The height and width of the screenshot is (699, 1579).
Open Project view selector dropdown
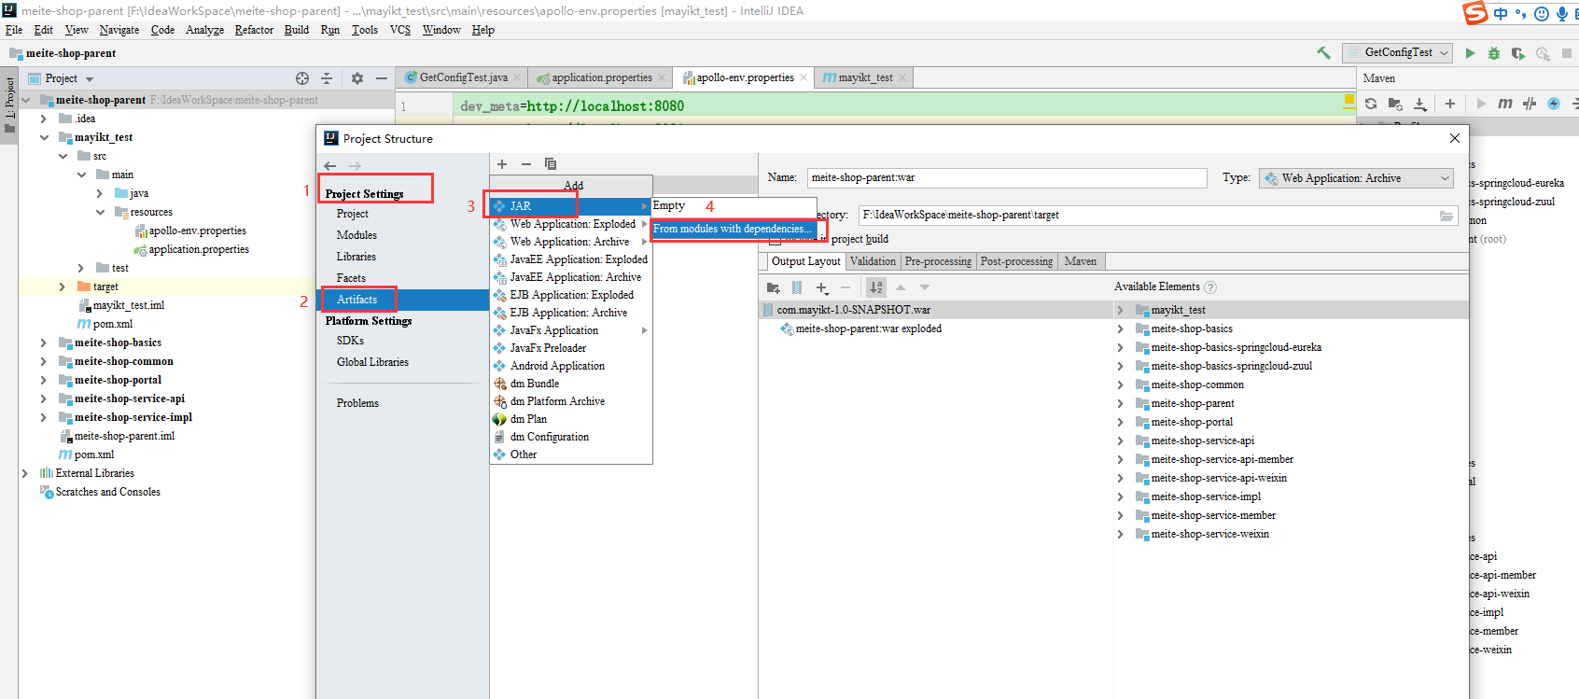pyautogui.click(x=90, y=79)
